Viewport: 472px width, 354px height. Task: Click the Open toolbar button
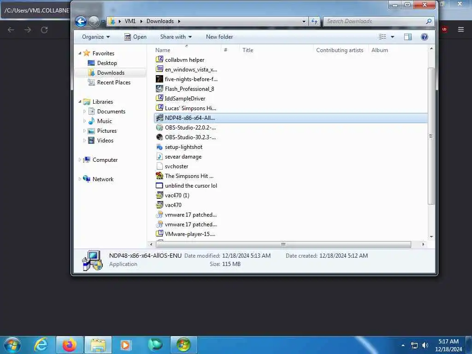point(136,37)
